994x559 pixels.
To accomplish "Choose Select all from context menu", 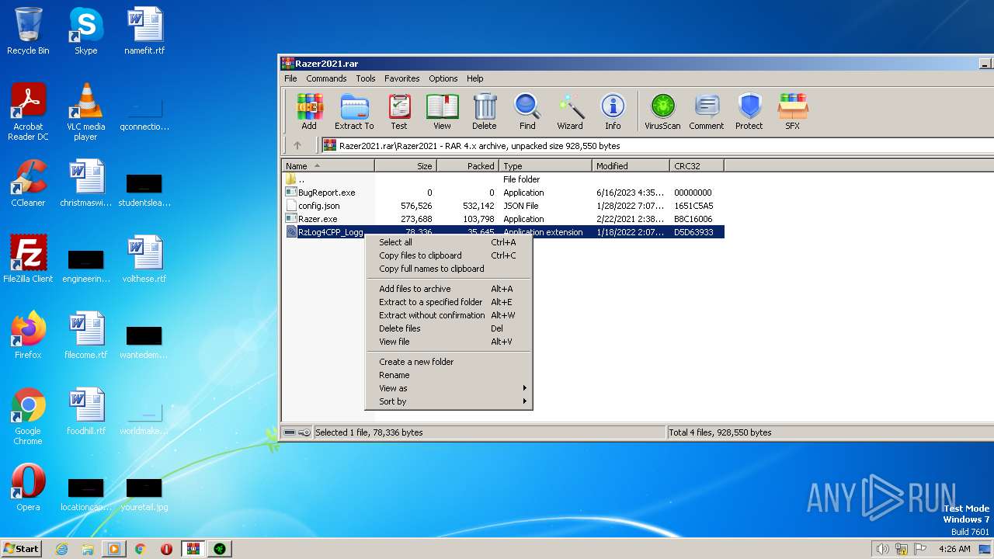I will (449, 242).
